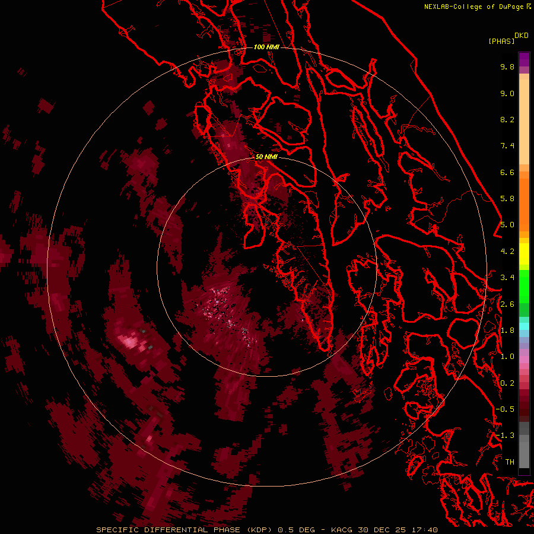This screenshot has height=534, width=534.
Task: Click the 6.6 value on the color scale
Action: tap(507, 172)
